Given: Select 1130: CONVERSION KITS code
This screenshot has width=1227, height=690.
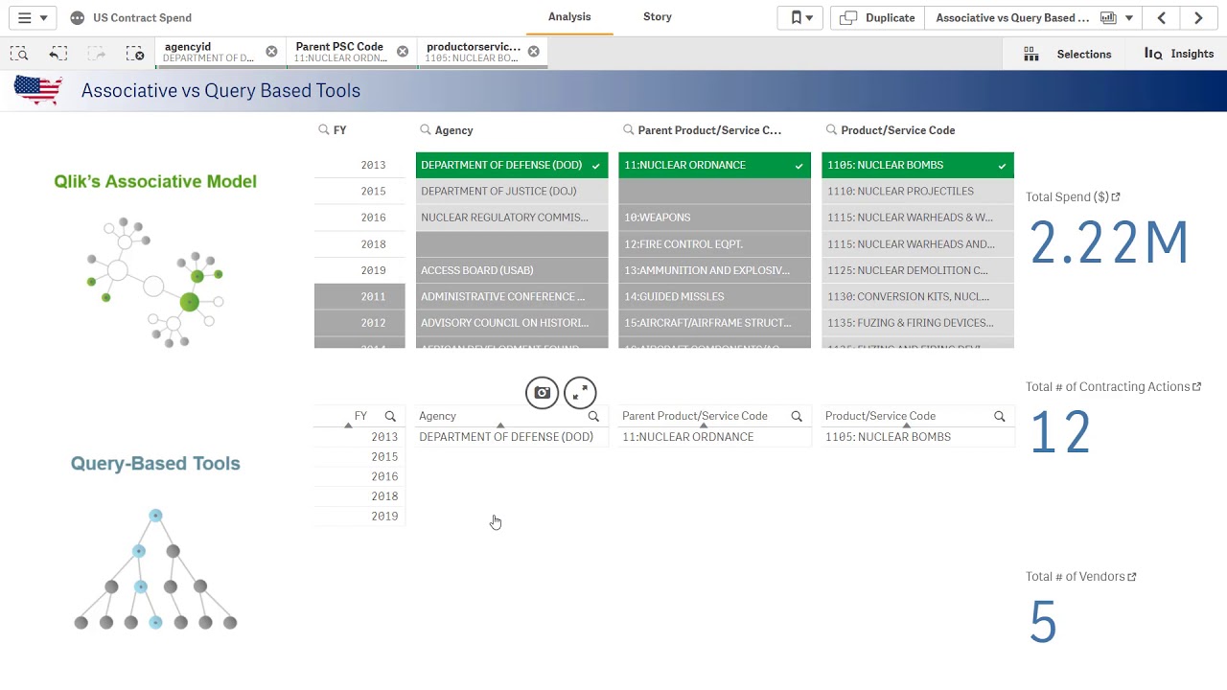Looking at the screenshot, I should point(918,296).
